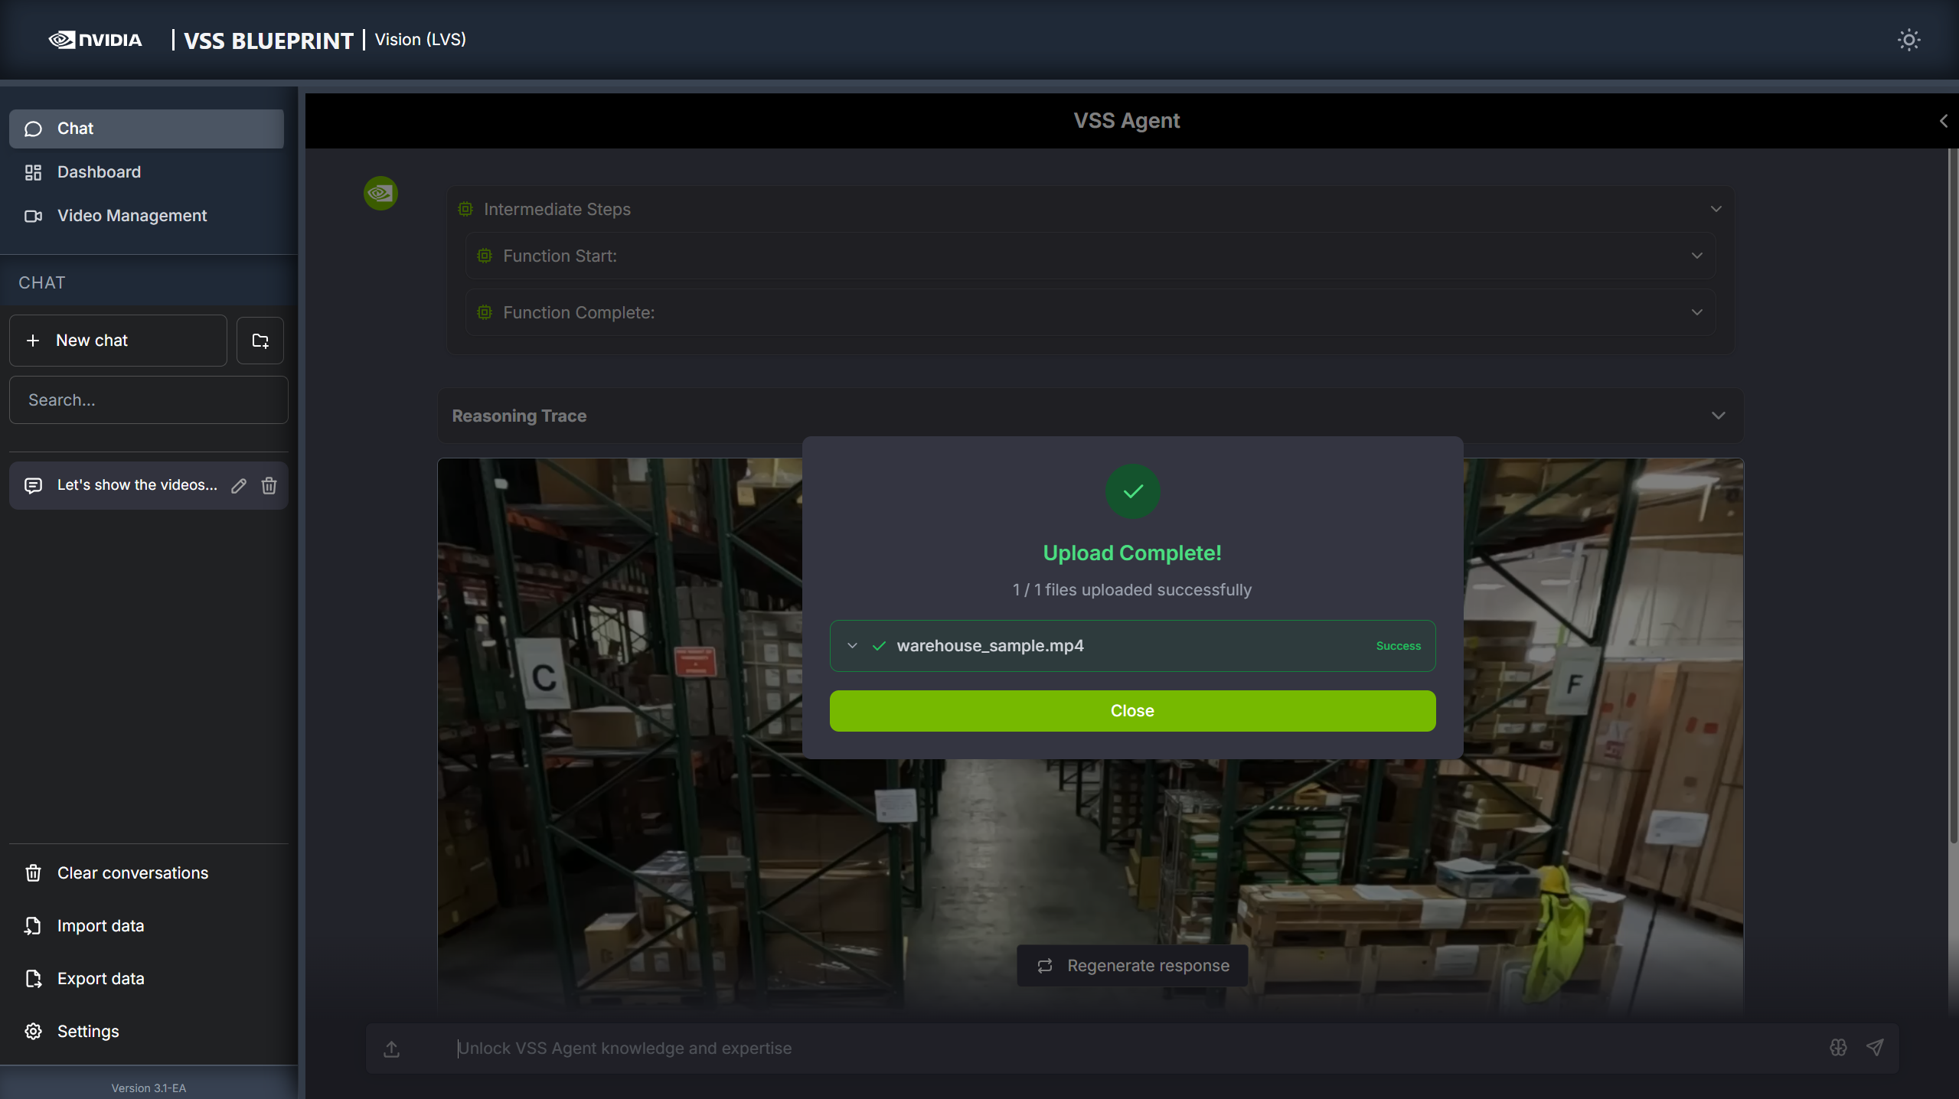Click the NVIDIA avatar icon in chat
Viewport: 1959px width, 1099px height.
tap(380, 194)
